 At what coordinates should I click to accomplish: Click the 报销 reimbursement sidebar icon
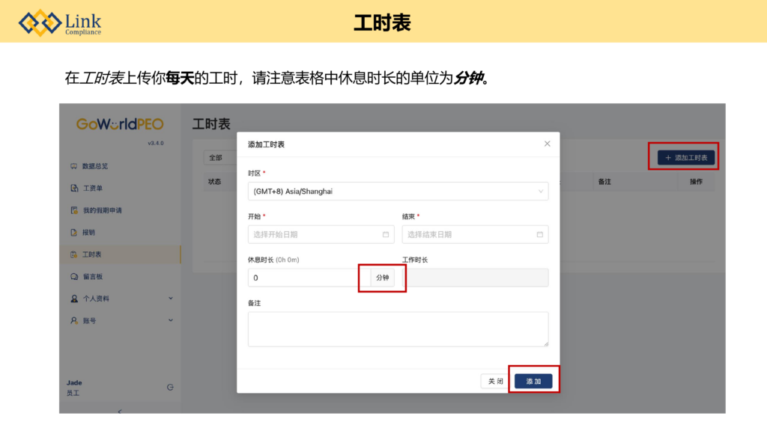(x=74, y=233)
